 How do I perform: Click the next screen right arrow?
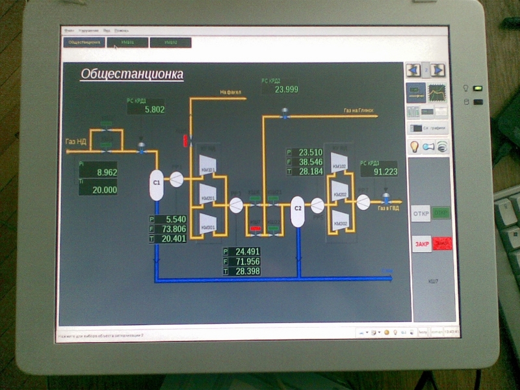(x=438, y=70)
